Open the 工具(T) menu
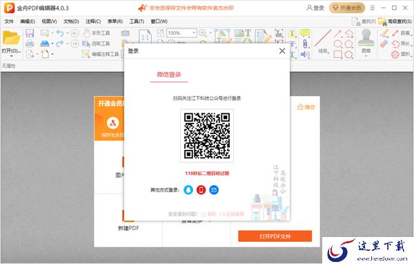 tap(137, 21)
